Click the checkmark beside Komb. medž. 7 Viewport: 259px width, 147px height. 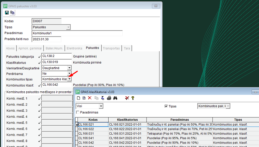(x=39, y=135)
